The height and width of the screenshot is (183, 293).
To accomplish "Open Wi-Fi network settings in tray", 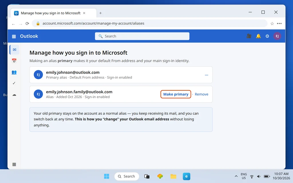I will 252,176.
